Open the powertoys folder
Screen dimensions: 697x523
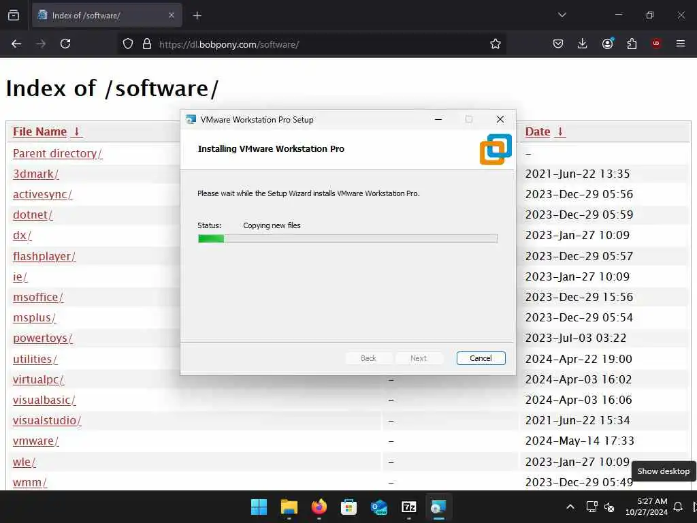(42, 338)
